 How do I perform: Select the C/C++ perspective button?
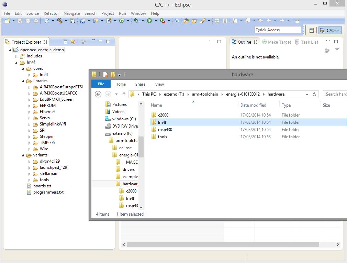click(330, 30)
